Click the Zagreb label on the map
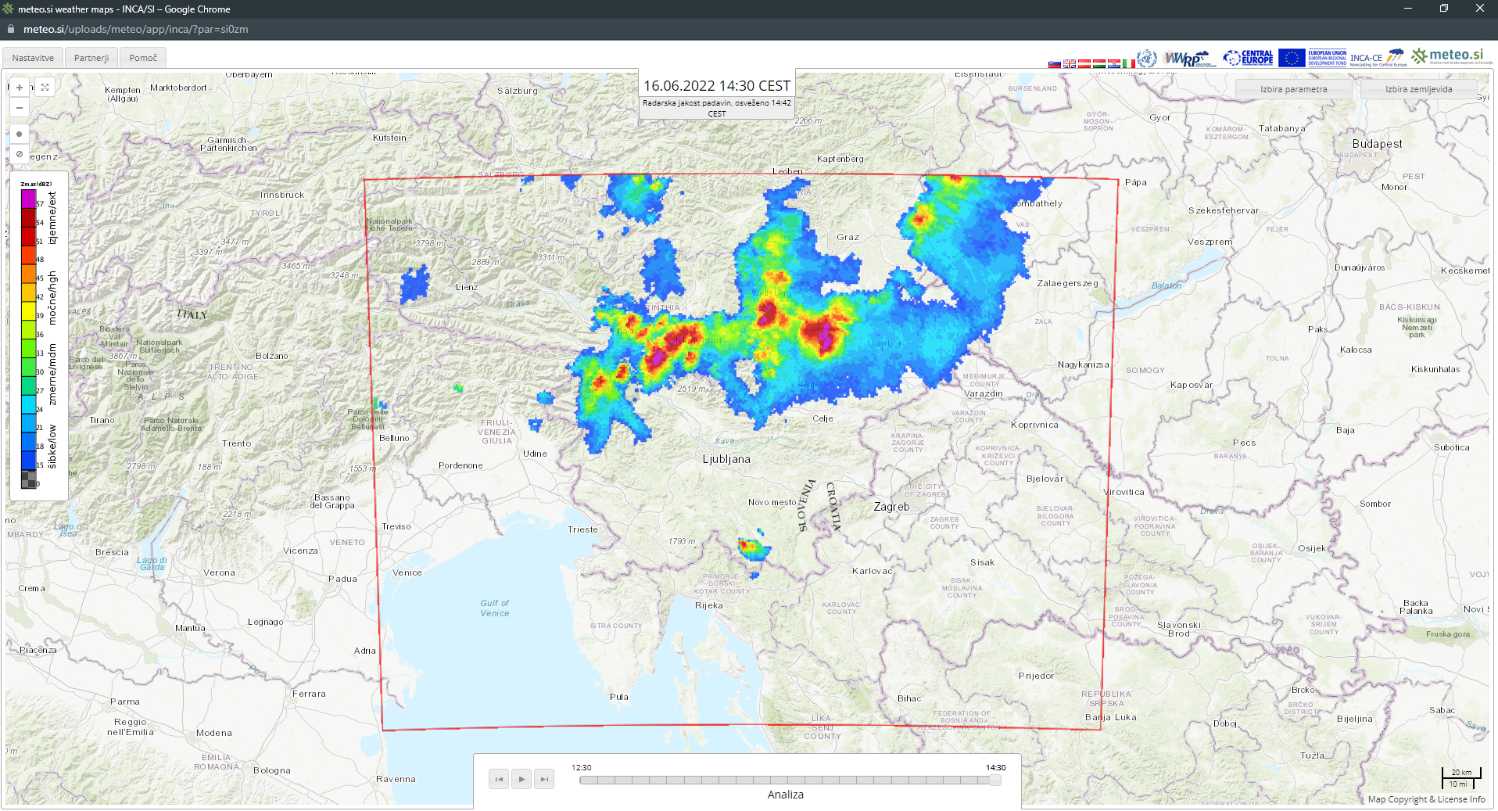 point(891,507)
